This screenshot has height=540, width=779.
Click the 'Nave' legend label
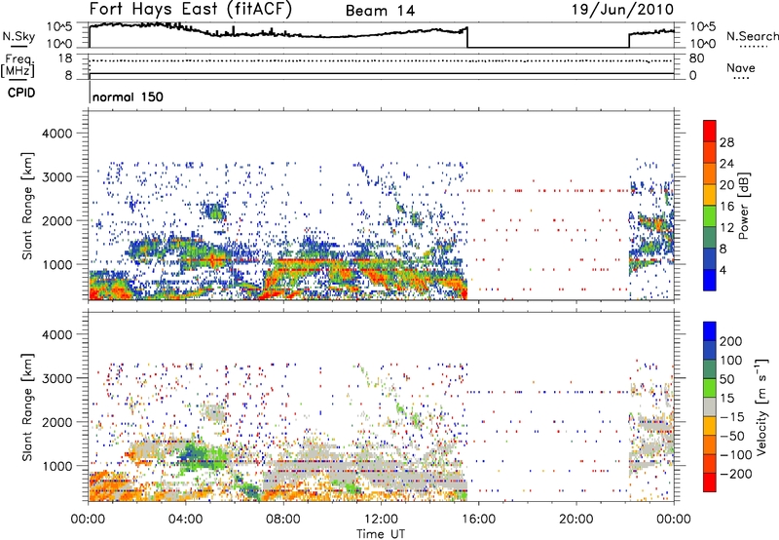pos(741,68)
